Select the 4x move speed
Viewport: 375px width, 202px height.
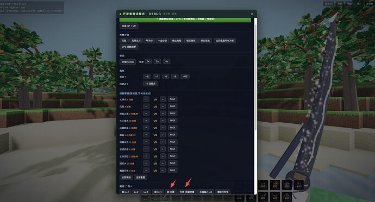point(167,62)
